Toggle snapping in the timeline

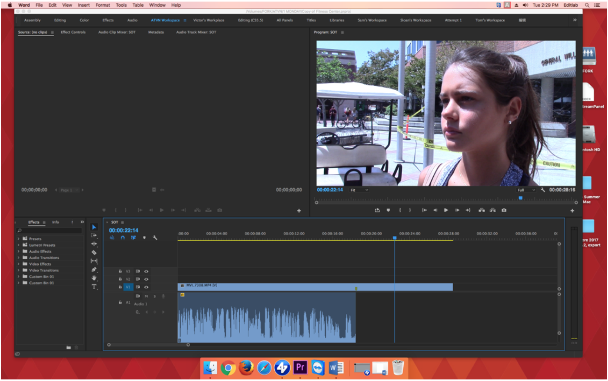123,237
